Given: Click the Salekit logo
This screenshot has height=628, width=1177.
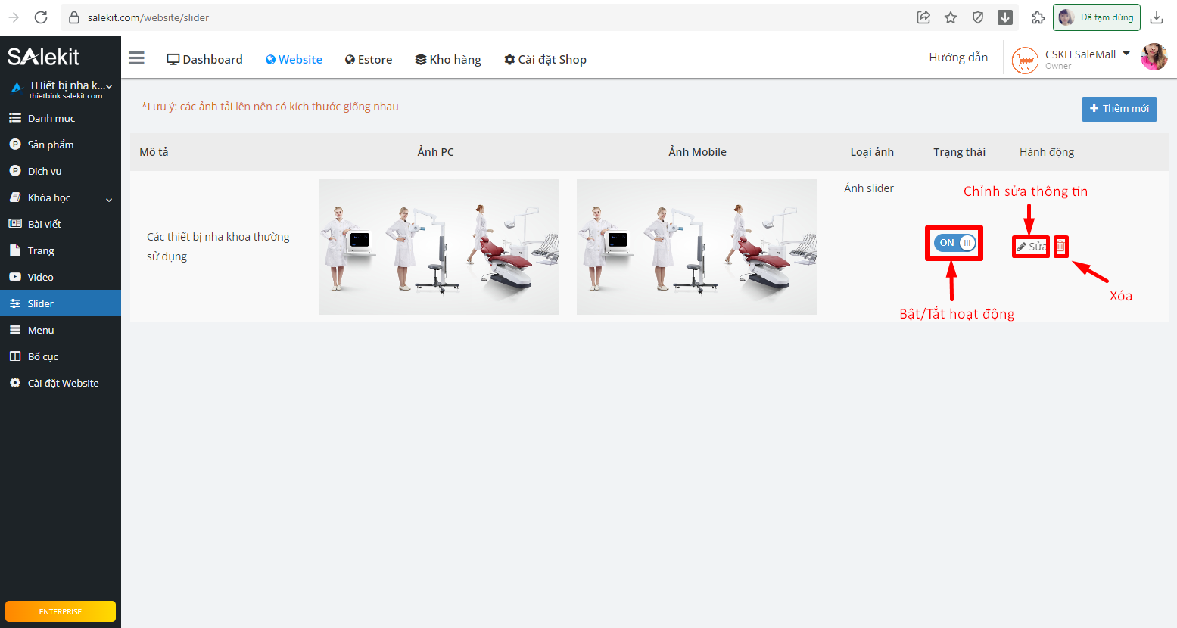Looking at the screenshot, I should (x=43, y=57).
